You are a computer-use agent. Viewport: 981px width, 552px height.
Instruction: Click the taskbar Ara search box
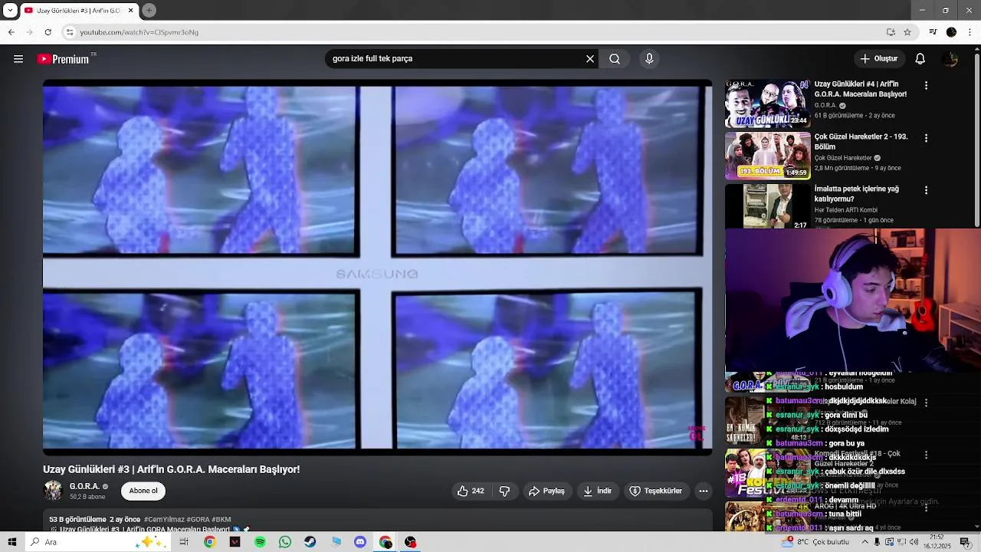tap(97, 542)
